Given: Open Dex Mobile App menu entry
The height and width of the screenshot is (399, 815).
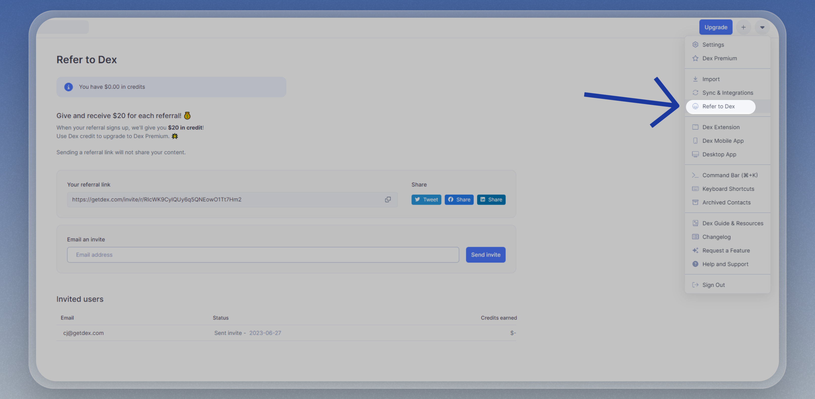Looking at the screenshot, I should point(723,141).
